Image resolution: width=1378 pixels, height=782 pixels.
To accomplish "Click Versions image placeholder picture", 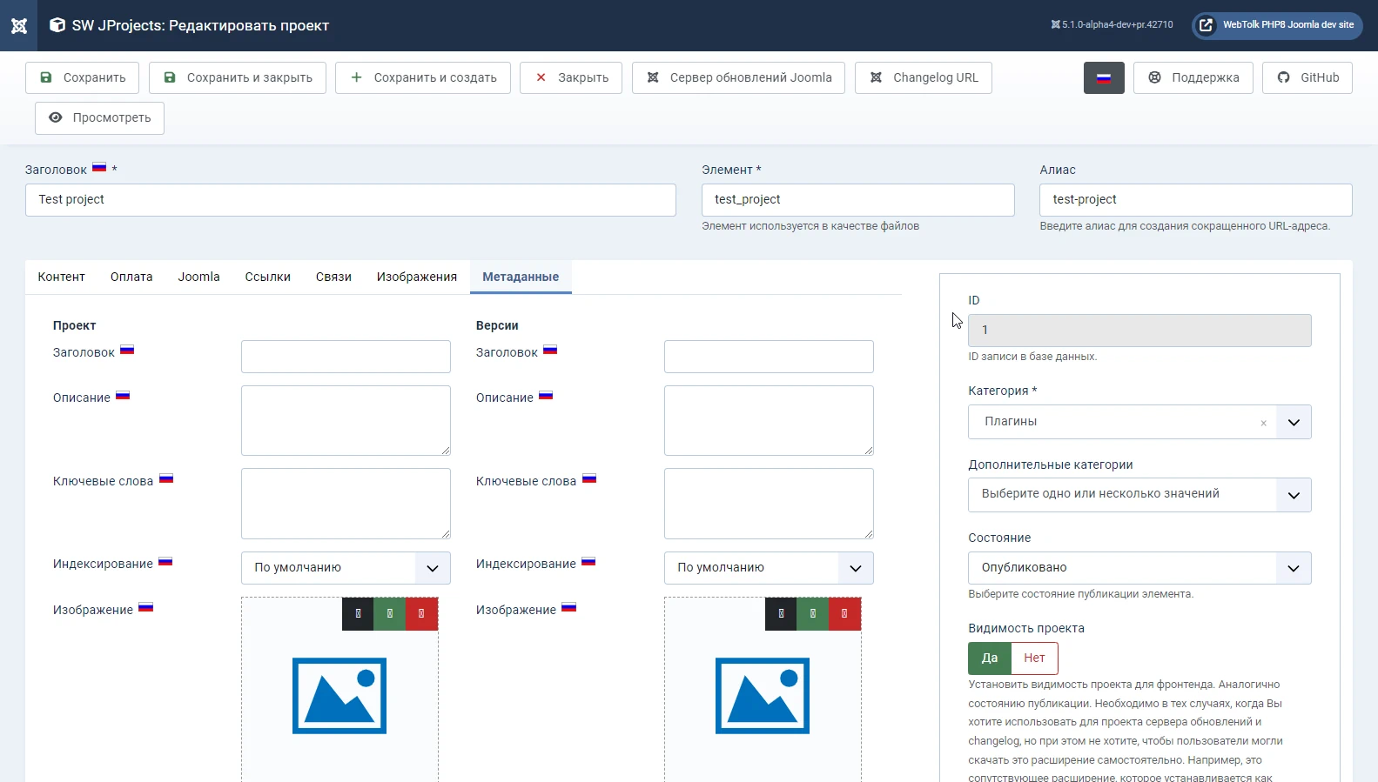I will pyautogui.click(x=763, y=696).
